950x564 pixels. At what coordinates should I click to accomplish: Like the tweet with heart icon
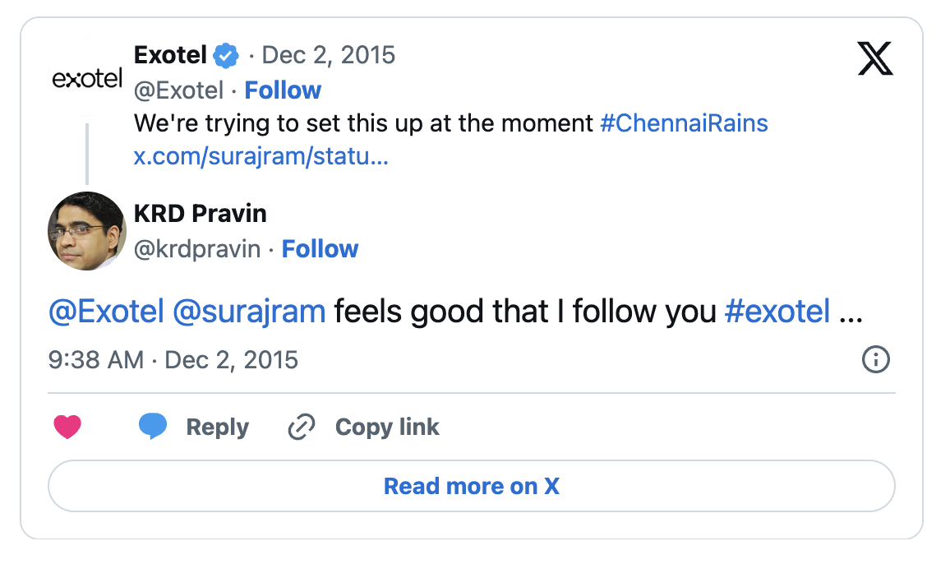[x=67, y=427]
